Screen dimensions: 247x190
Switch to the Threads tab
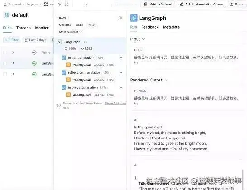pyautogui.click(x=24, y=28)
